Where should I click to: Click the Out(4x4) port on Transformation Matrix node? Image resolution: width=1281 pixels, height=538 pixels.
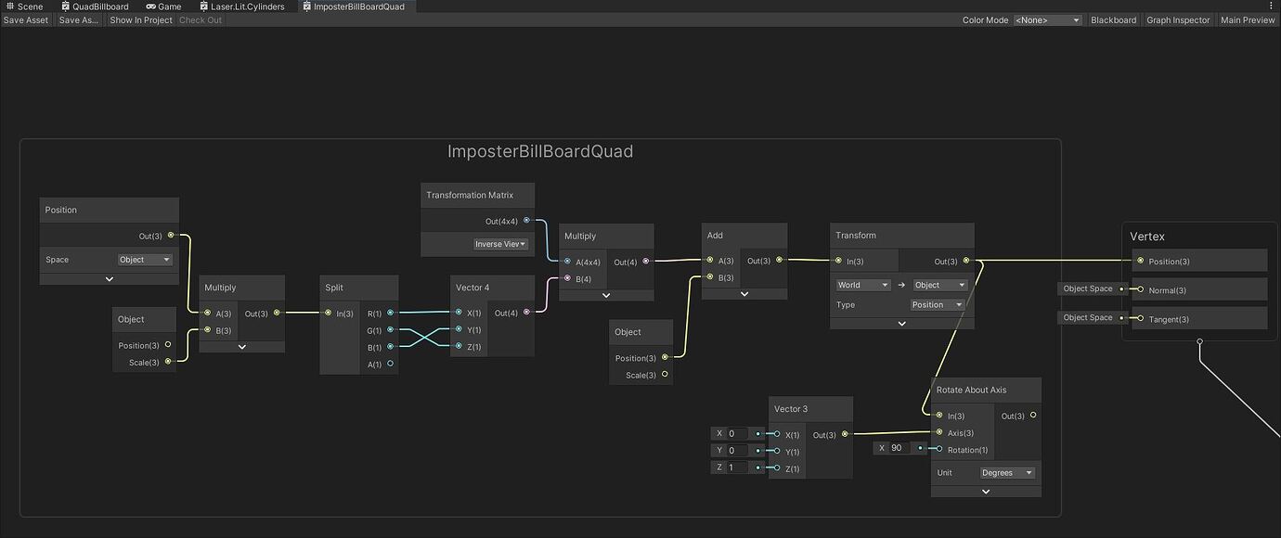tap(525, 221)
